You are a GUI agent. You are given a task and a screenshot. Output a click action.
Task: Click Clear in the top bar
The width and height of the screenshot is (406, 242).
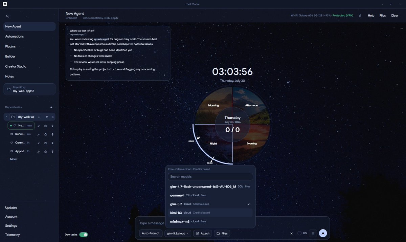(394, 16)
